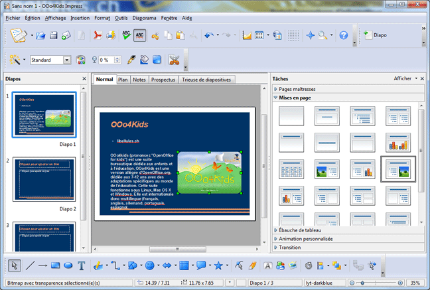The image size is (430, 290).
Task: Toggle the Rotate tool in the drawing bar
Action: pyautogui.click(x=309, y=265)
